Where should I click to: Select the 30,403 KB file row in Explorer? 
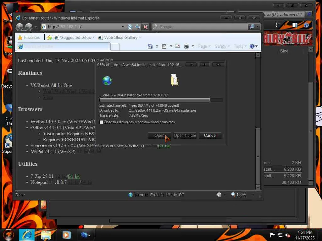click(x=283, y=182)
